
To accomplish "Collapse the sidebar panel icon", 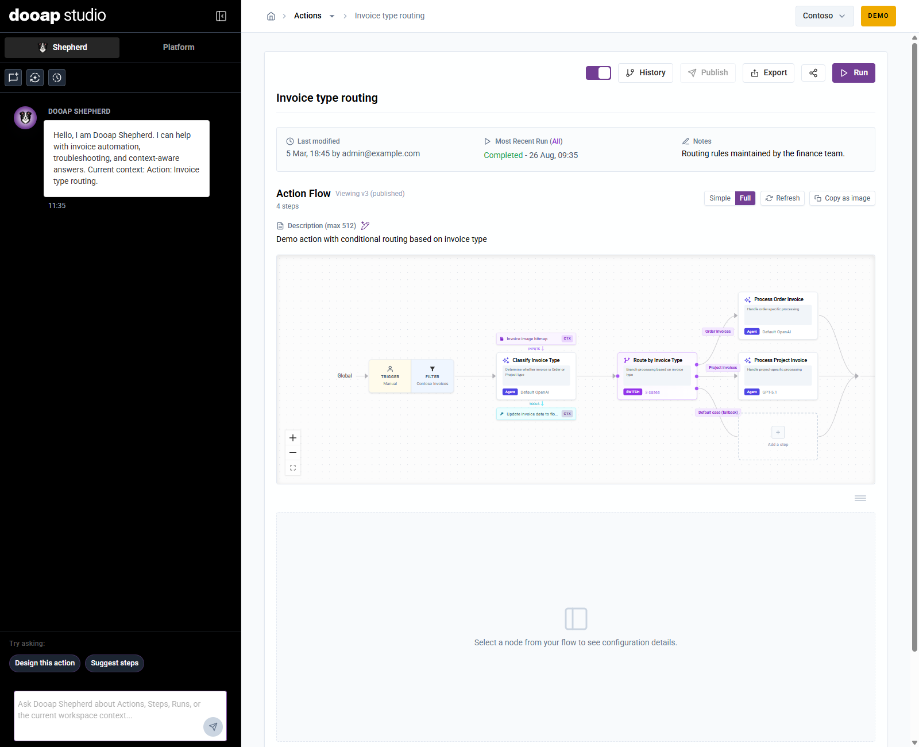I will click(x=221, y=16).
